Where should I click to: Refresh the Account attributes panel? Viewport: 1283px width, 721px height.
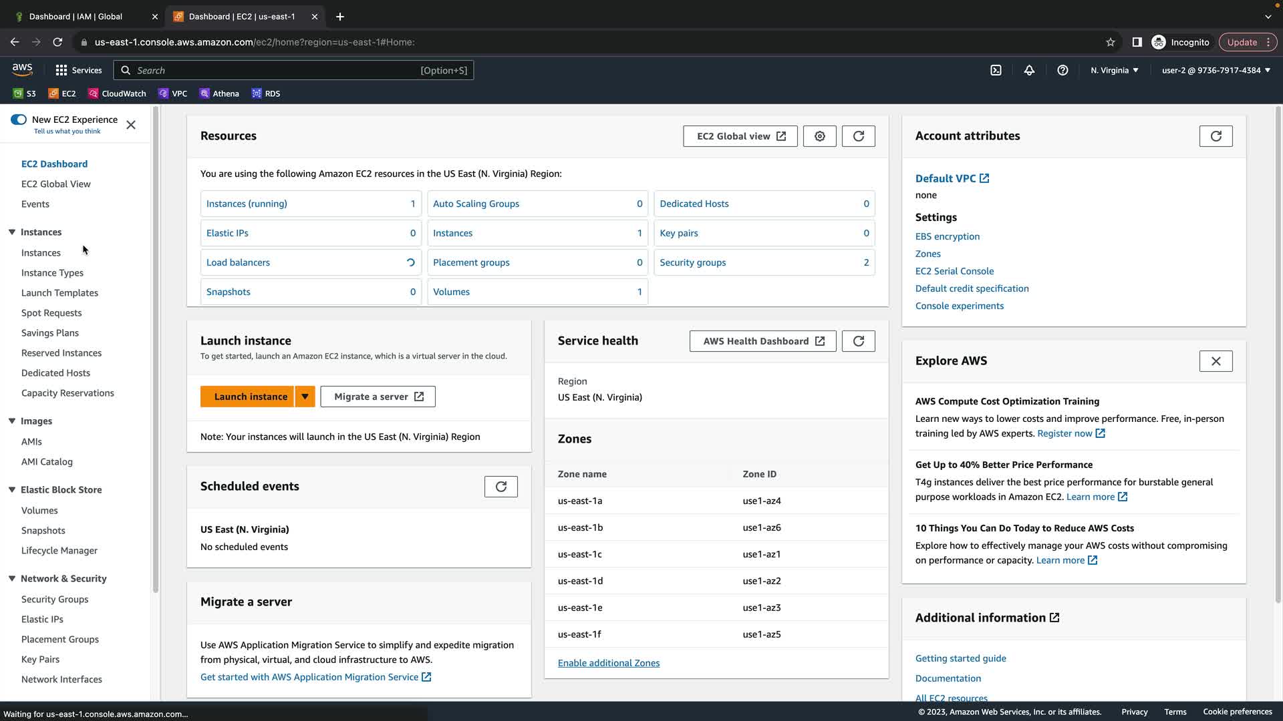[x=1216, y=136]
